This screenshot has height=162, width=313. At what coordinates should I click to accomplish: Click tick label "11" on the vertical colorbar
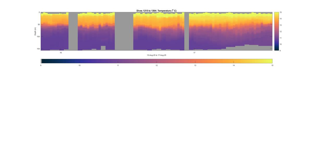point(281,38)
